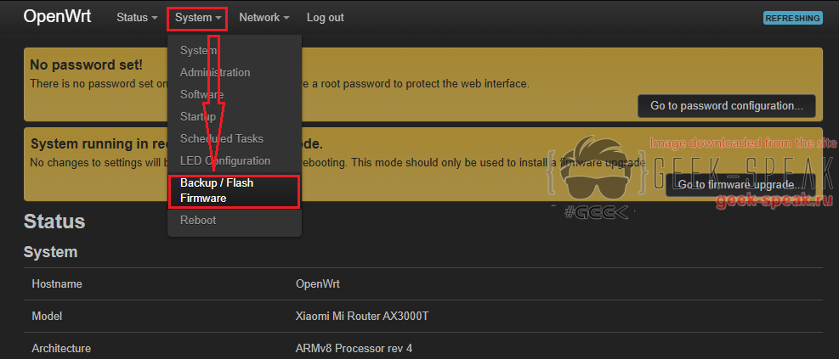Screen dimensions: 839x359
Task: Click the caret arrow beside Status
Action: click(155, 18)
